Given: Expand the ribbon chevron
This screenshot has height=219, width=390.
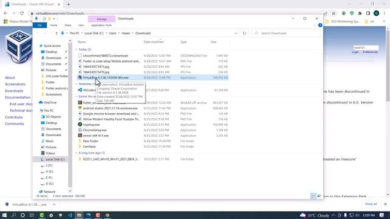Looking at the screenshot, I should coord(315,26).
